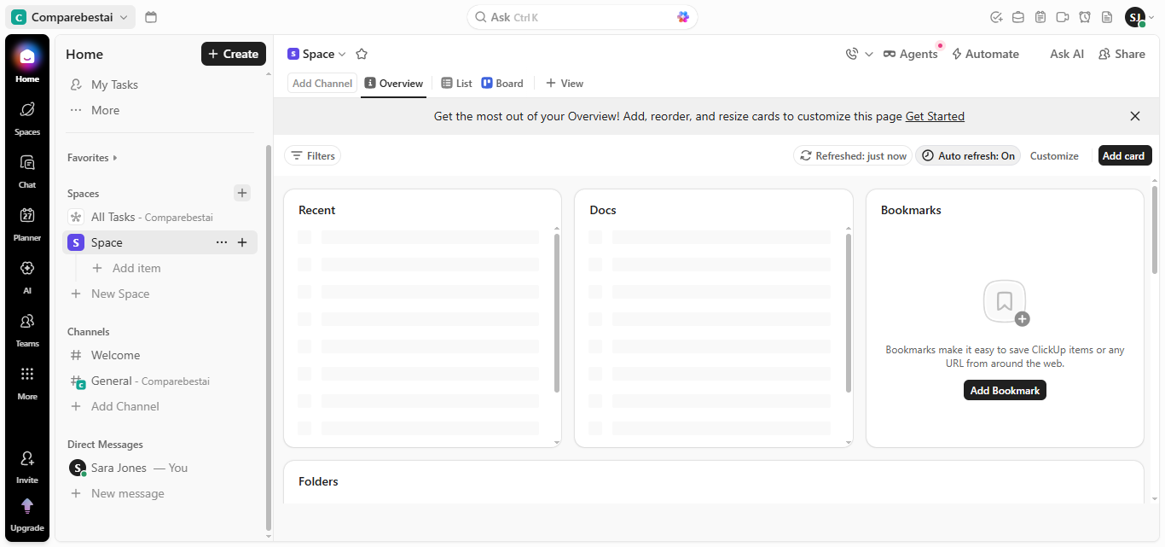Add a new View tab

565,84
